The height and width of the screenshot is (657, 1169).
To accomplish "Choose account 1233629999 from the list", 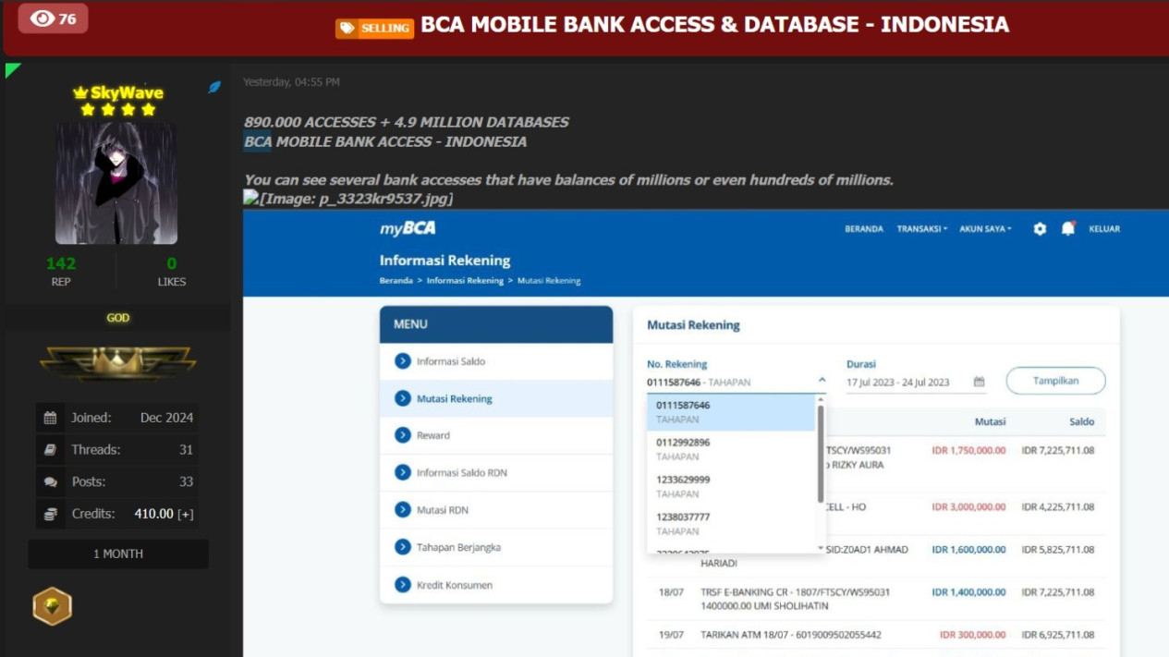I will pos(731,487).
